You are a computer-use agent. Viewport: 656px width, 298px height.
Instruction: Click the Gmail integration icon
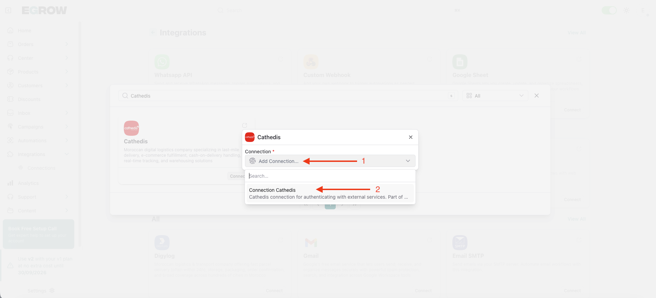311,243
